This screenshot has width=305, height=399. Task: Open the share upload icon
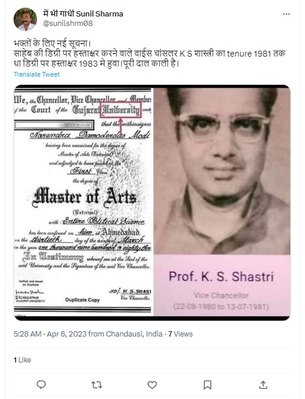point(263,385)
